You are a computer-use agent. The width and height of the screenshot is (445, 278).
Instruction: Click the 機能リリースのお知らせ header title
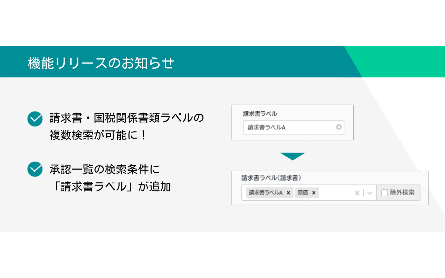point(100,63)
